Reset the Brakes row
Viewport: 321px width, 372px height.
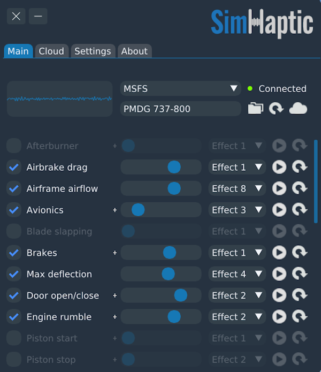pos(300,253)
